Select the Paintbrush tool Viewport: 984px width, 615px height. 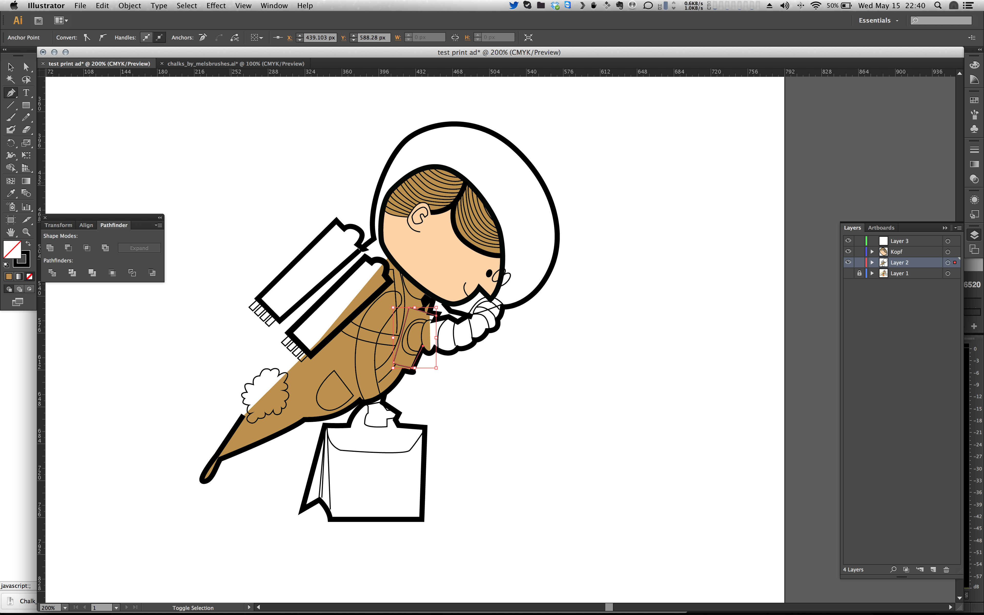[11, 118]
